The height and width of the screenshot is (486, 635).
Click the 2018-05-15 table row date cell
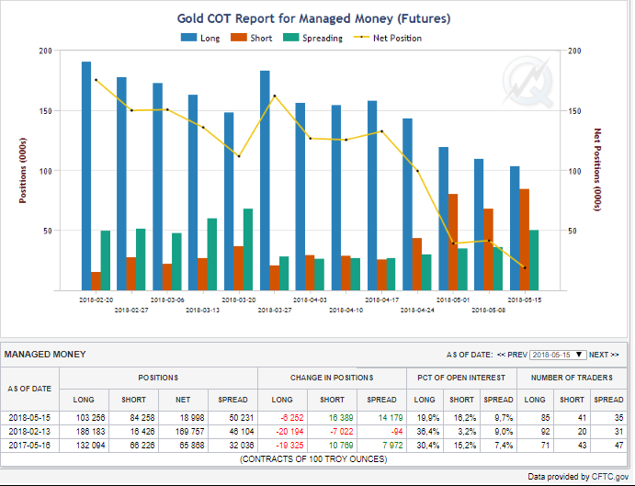point(29,417)
